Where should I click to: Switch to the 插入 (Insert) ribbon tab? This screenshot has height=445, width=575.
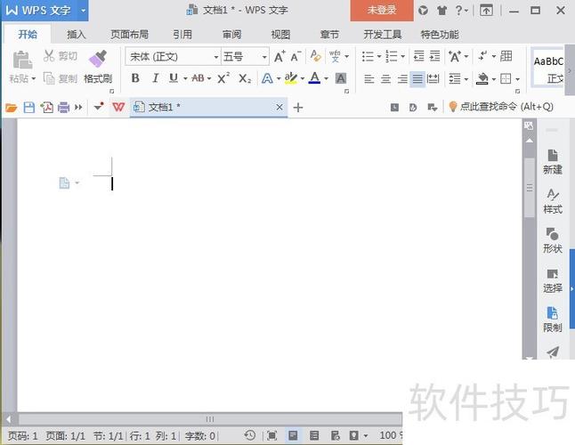click(77, 35)
